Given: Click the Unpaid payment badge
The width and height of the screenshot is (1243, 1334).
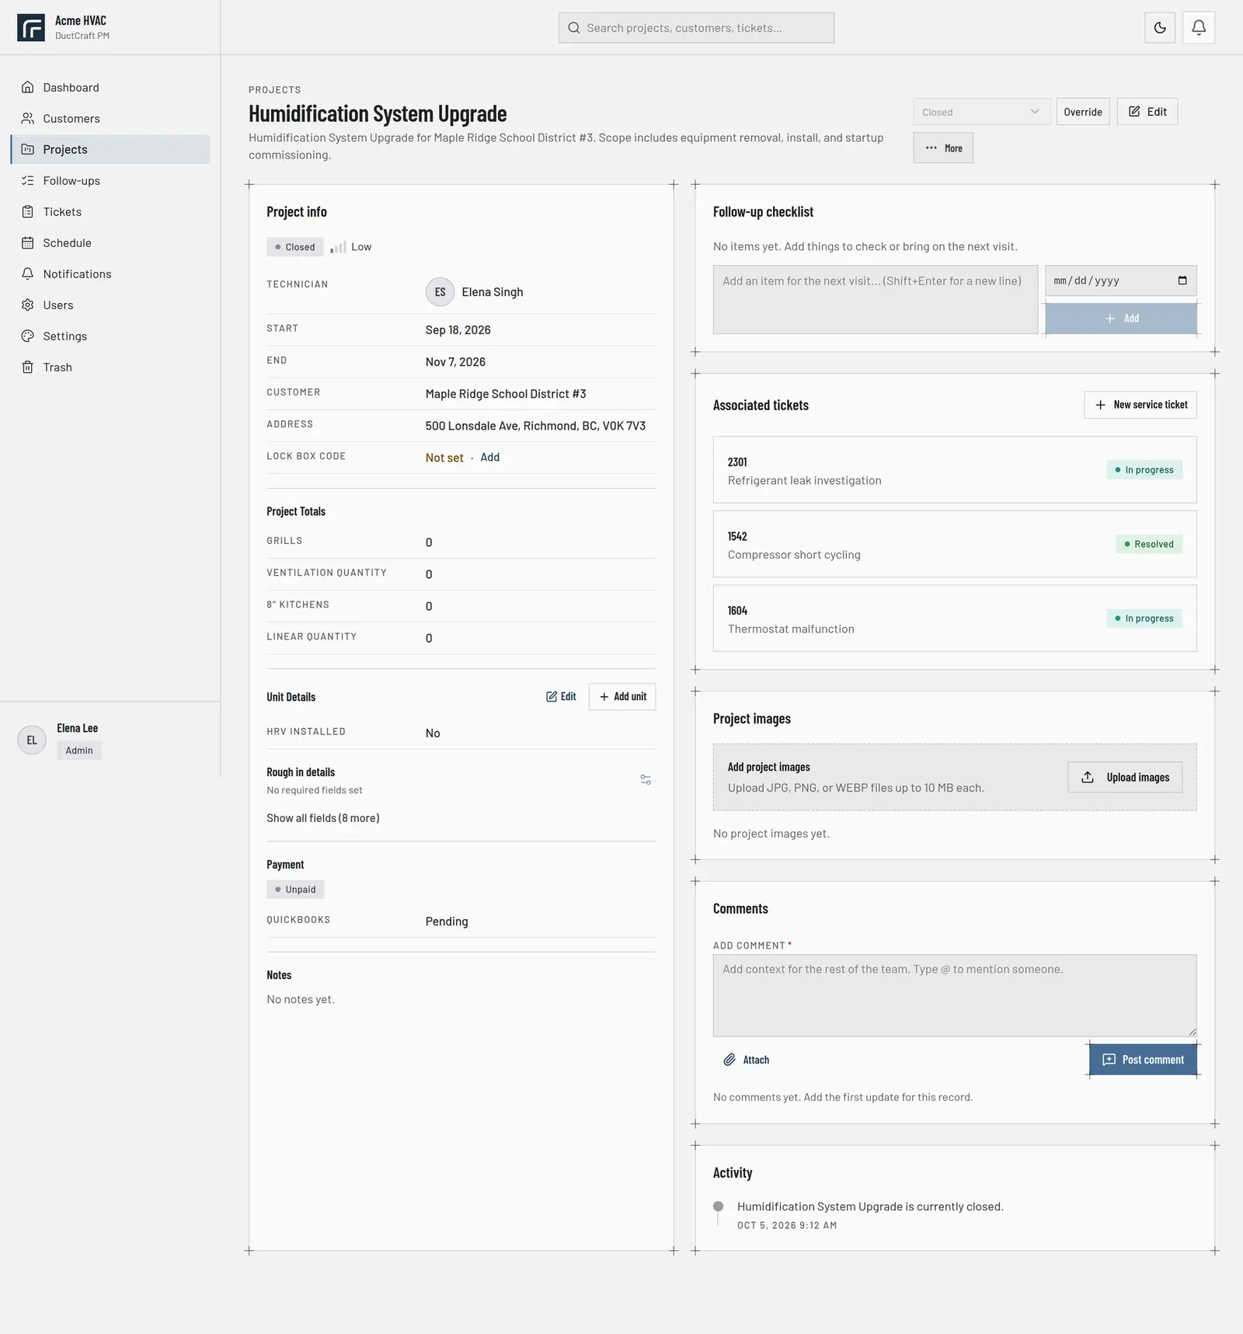Looking at the screenshot, I should [295, 890].
